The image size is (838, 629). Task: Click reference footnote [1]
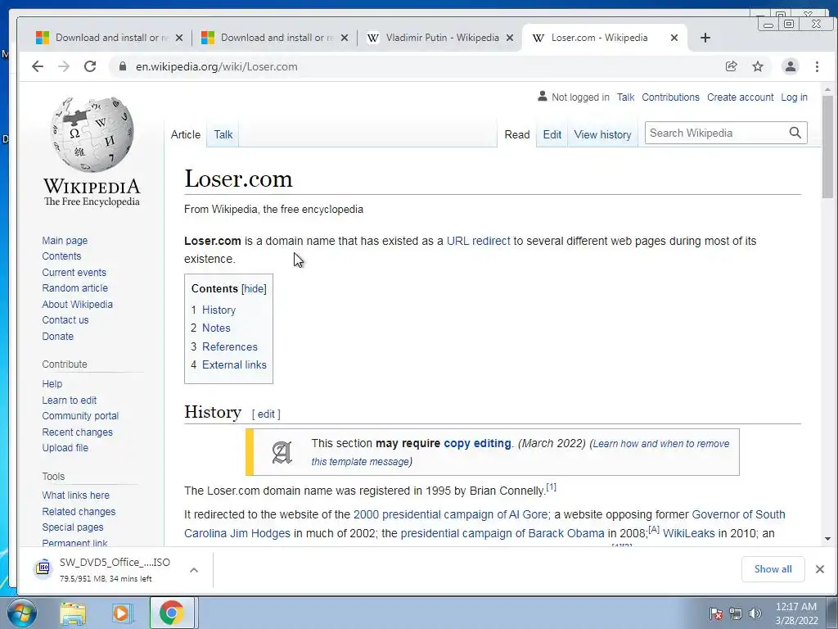click(551, 487)
